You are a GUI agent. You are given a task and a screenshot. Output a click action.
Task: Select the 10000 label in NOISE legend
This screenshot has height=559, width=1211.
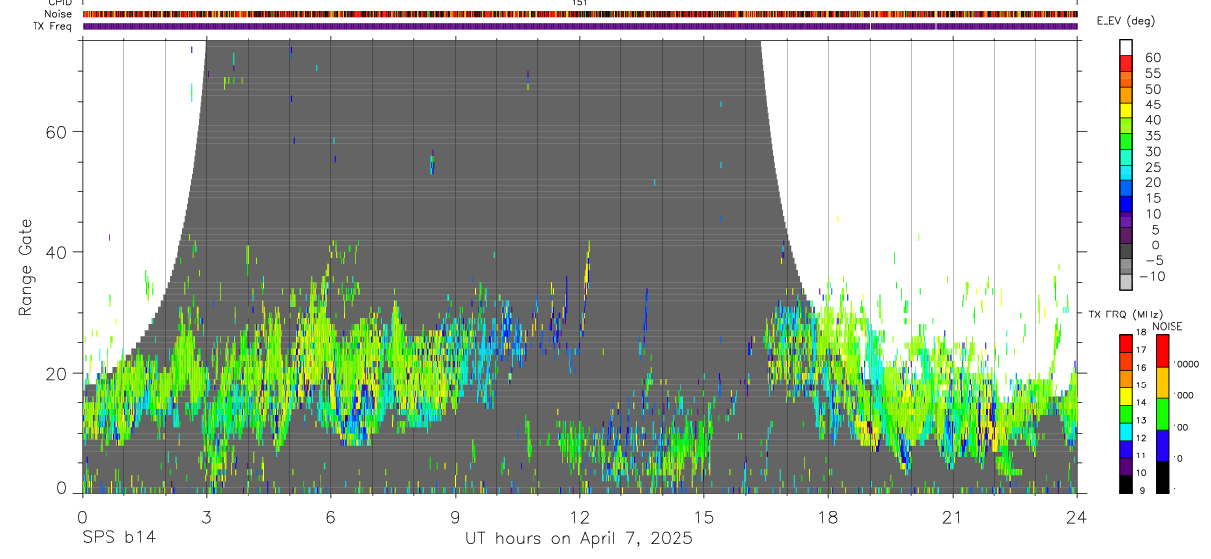coord(1184,364)
